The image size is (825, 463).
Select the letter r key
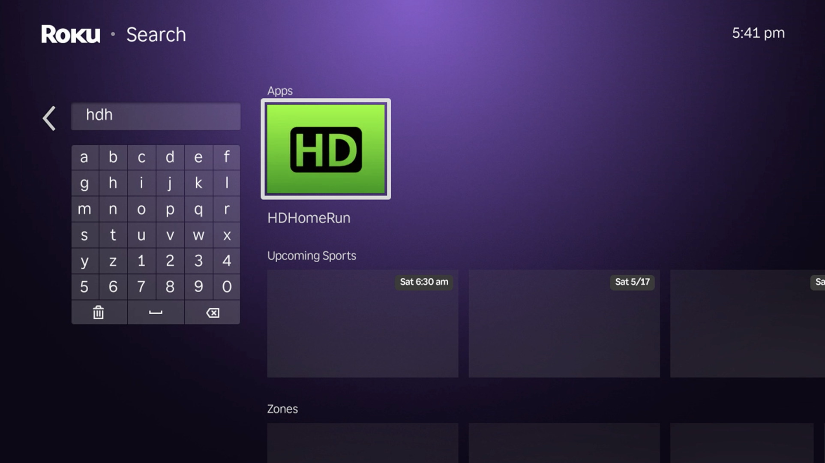[x=227, y=209]
